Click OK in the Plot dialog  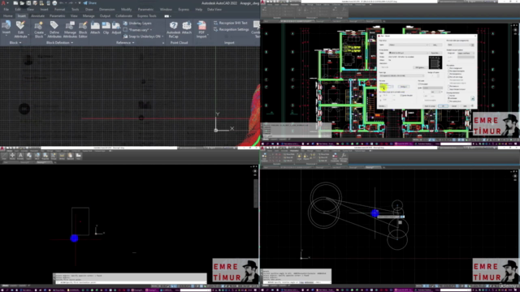[x=444, y=106]
